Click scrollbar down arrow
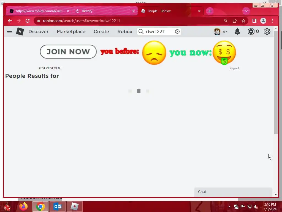This screenshot has width=282, height=212. tap(276, 195)
